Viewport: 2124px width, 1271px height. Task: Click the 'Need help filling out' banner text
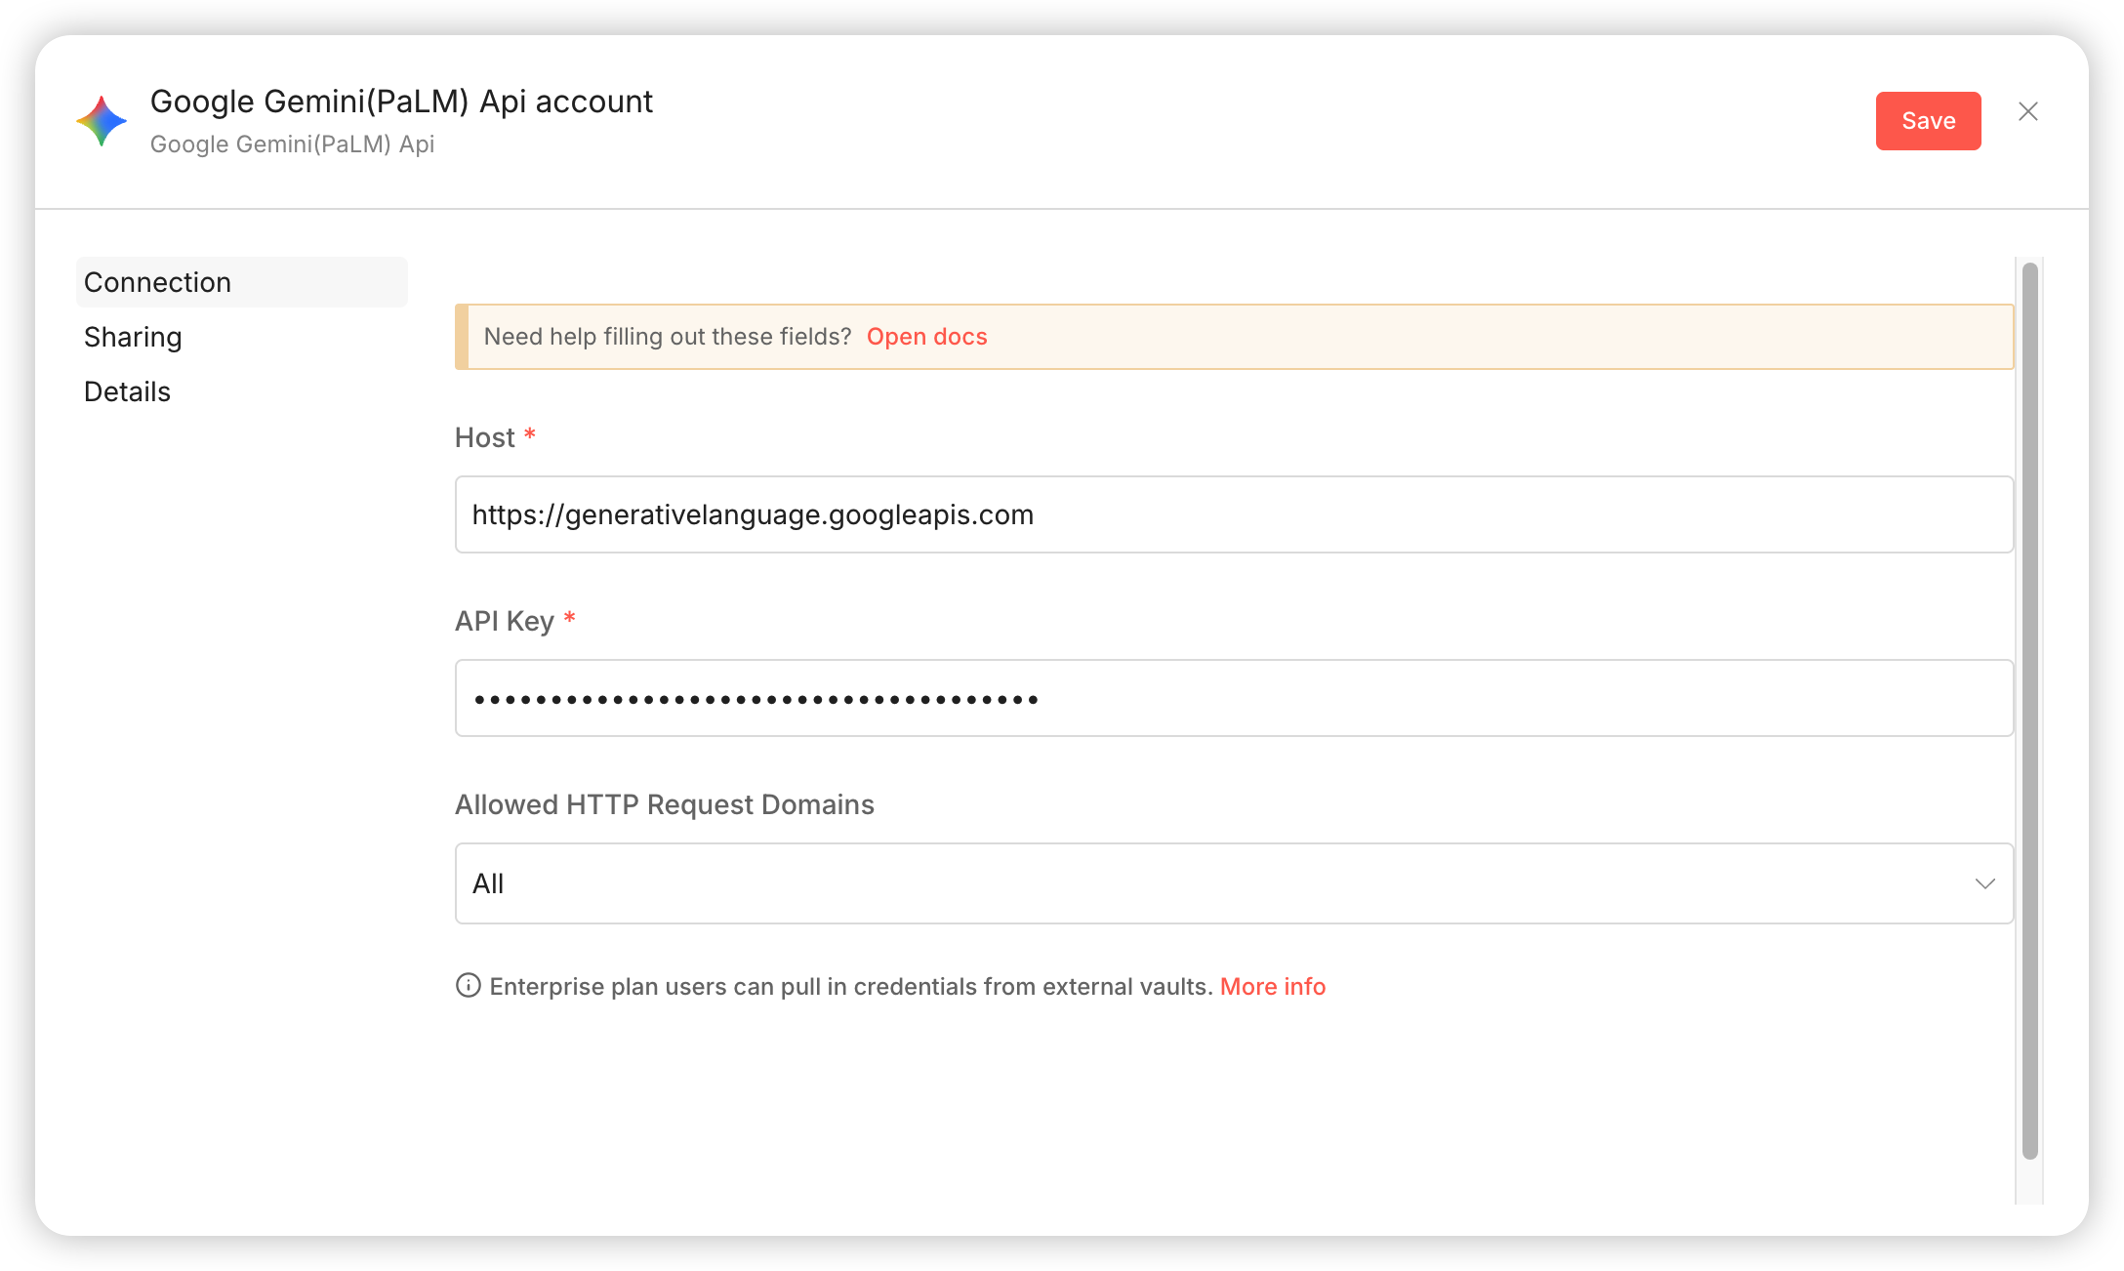click(x=668, y=337)
